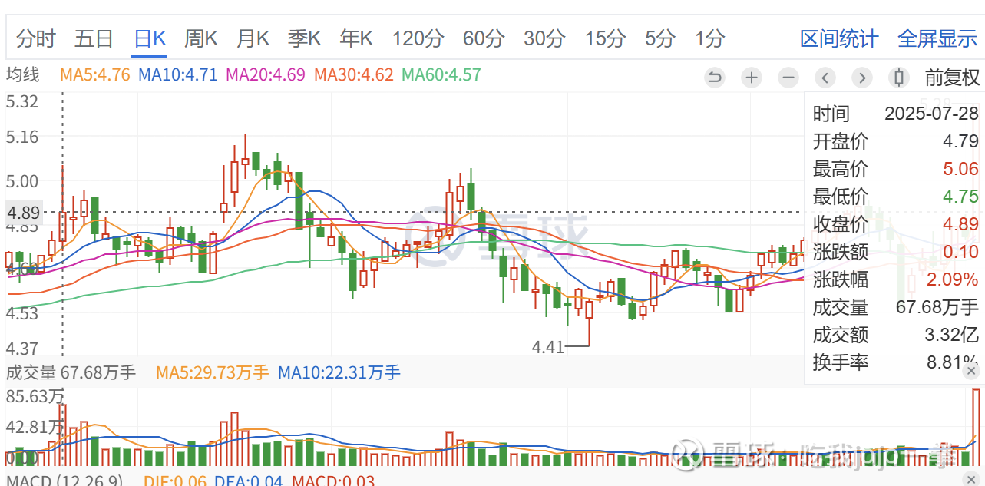
Task: Click the 85.63万 volume axis label
Action: pos(35,397)
